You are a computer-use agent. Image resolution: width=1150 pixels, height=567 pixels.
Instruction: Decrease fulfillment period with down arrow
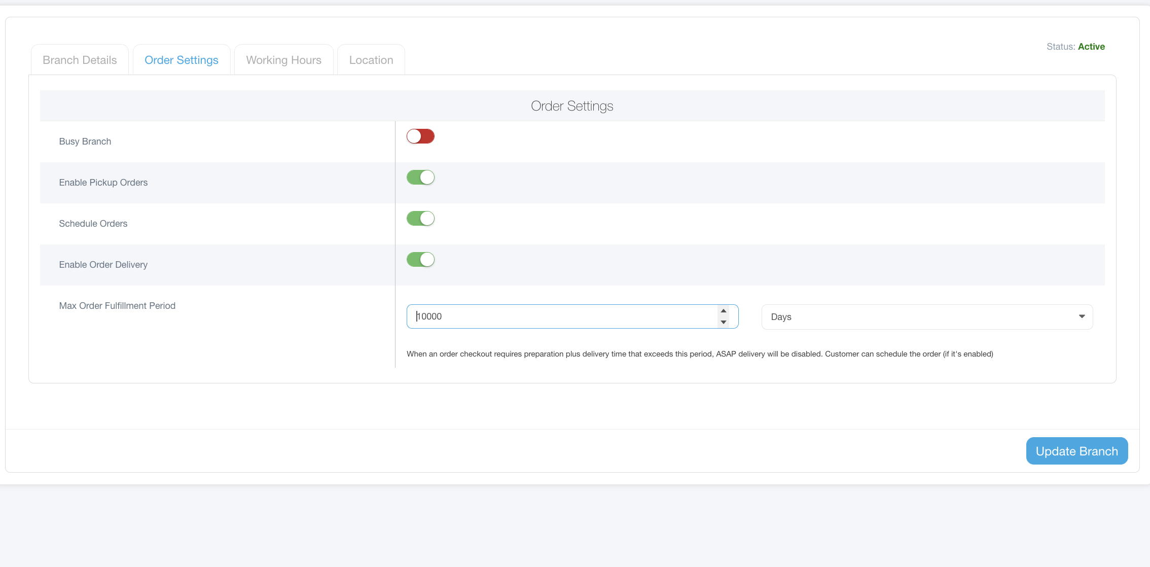(x=724, y=322)
